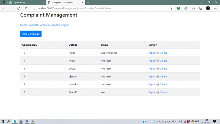
Task: Close the WhatsApp tab
Action: [44, 2]
